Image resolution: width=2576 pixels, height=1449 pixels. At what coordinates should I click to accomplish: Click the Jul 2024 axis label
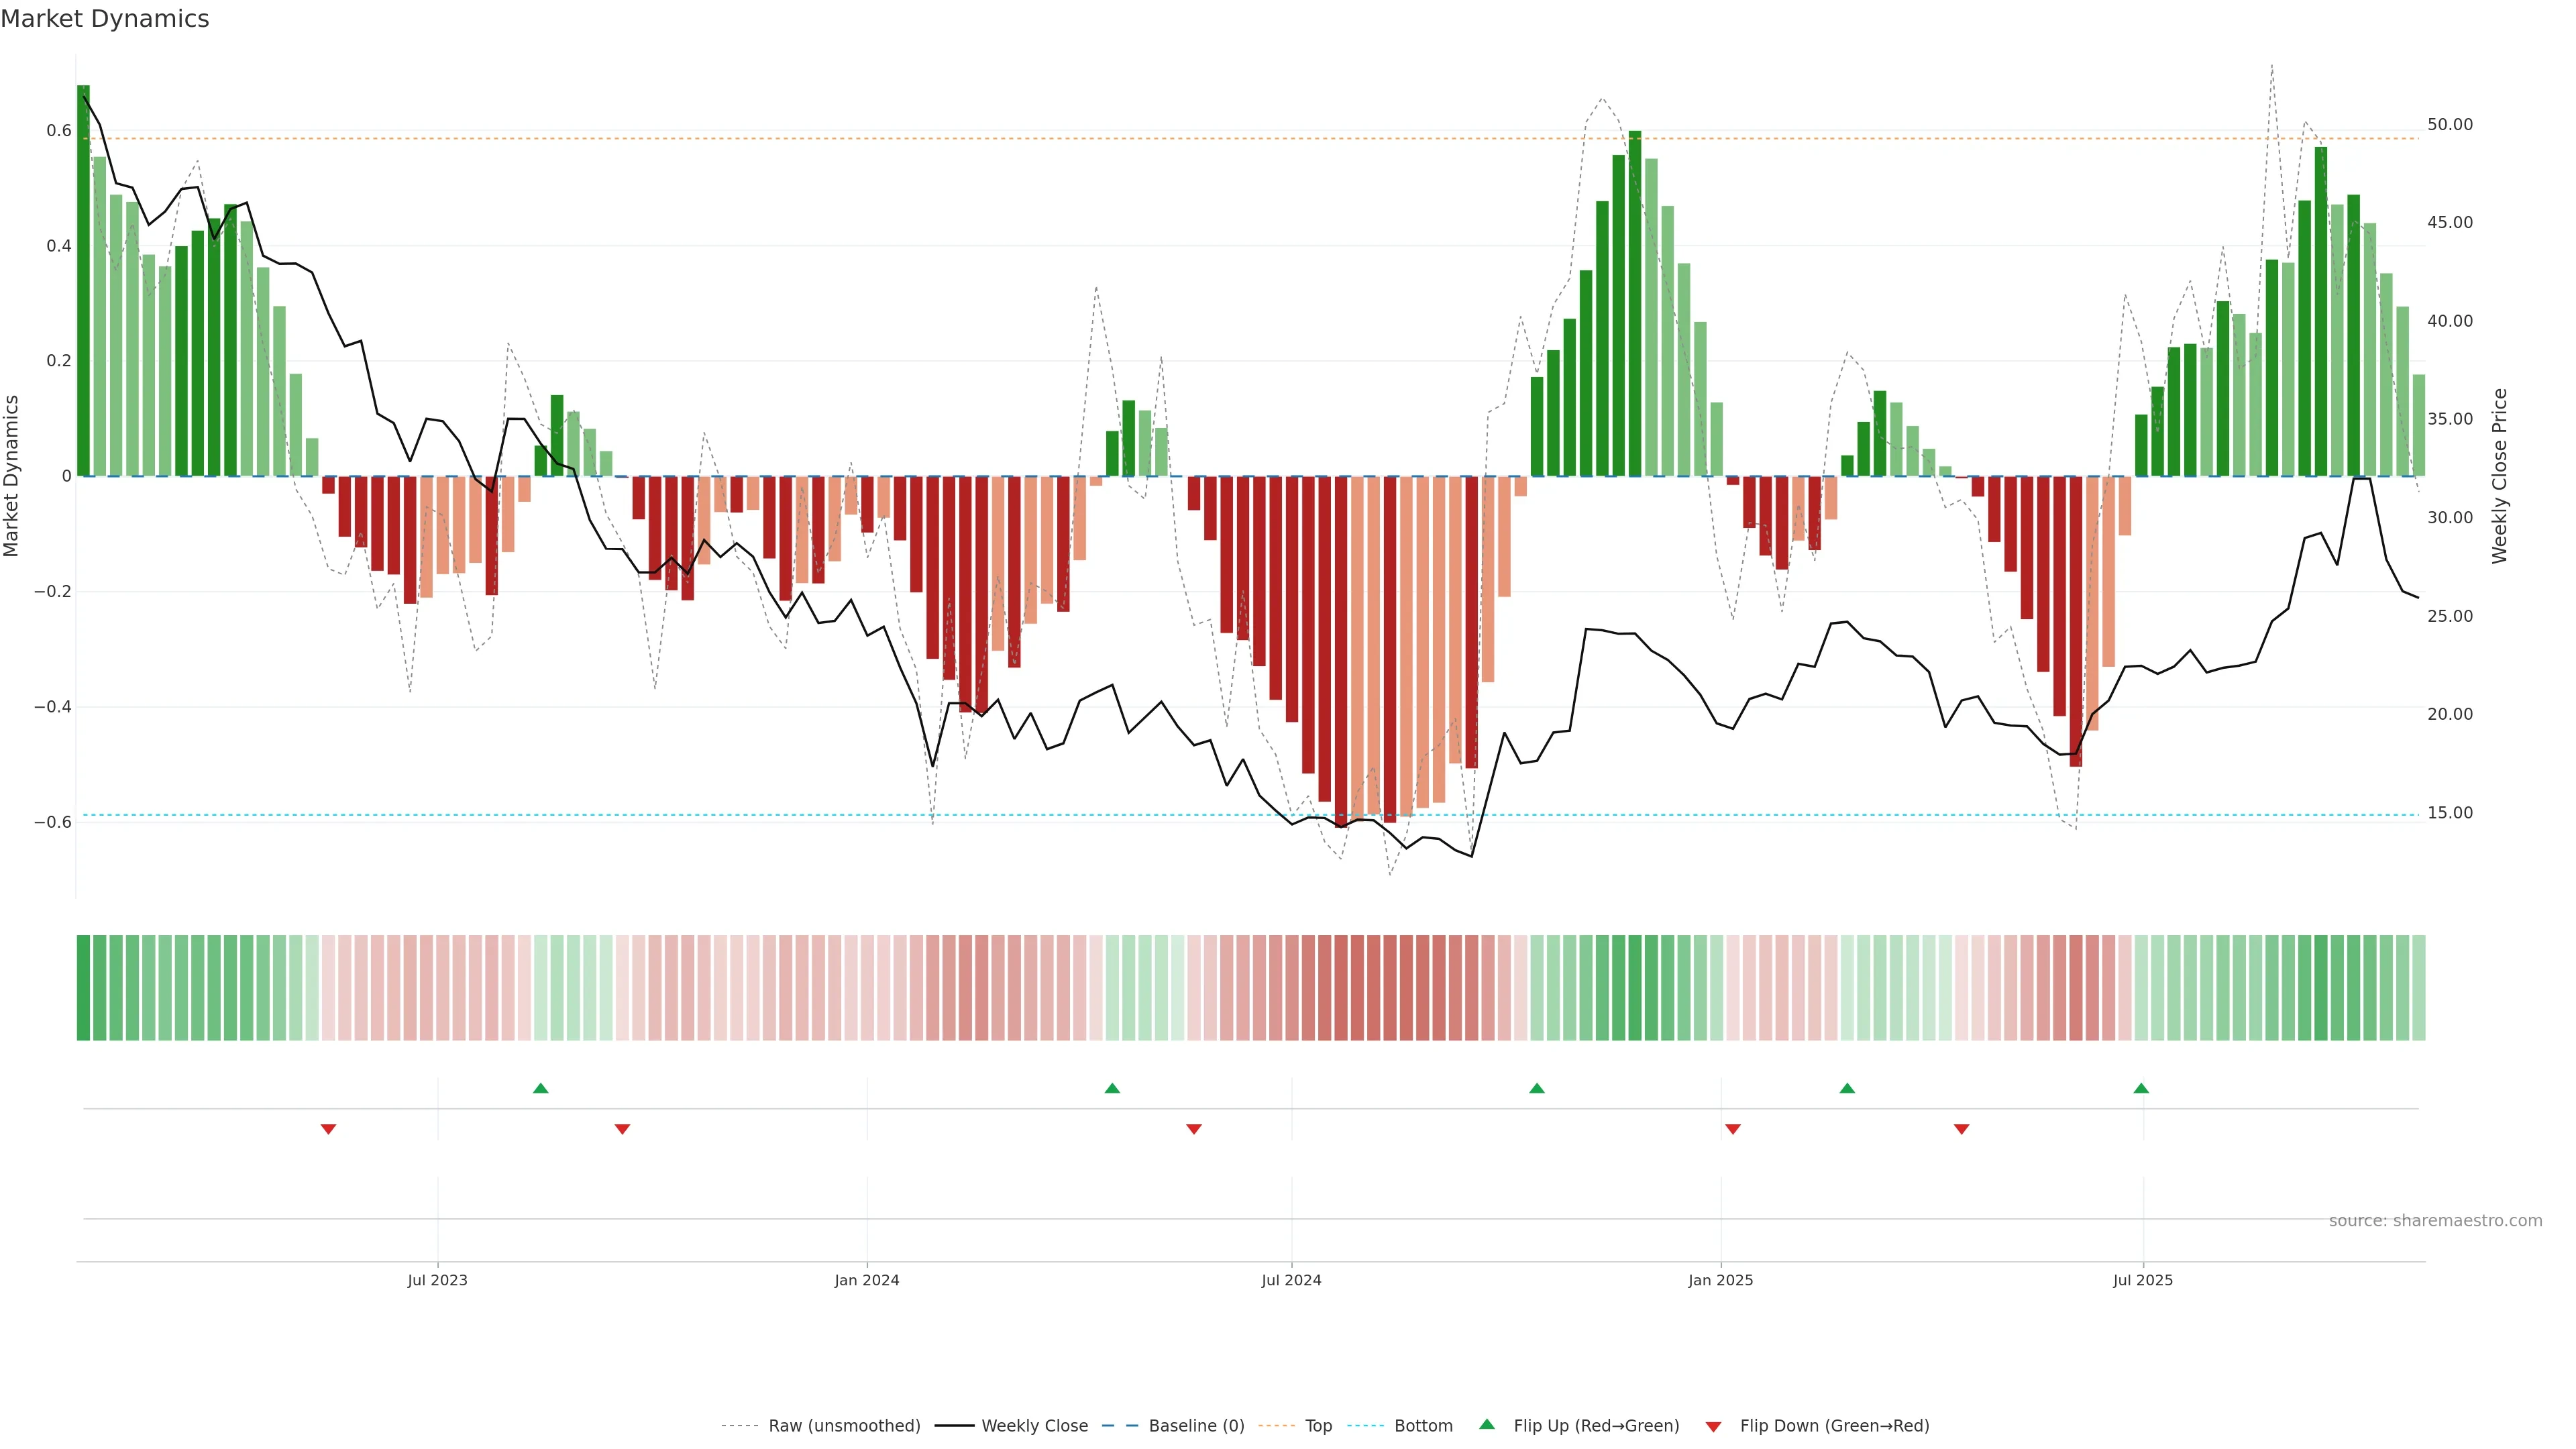pyautogui.click(x=1291, y=1280)
